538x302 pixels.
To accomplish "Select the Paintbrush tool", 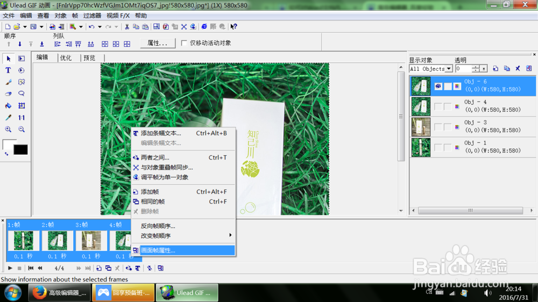I will coord(8,82).
